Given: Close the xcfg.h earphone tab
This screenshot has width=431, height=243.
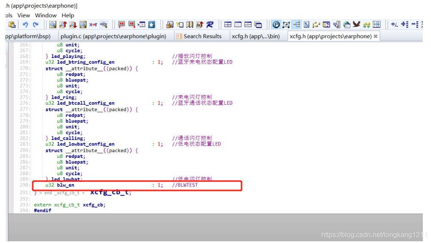Looking at the screenshot, I should (x=376, y=36).
